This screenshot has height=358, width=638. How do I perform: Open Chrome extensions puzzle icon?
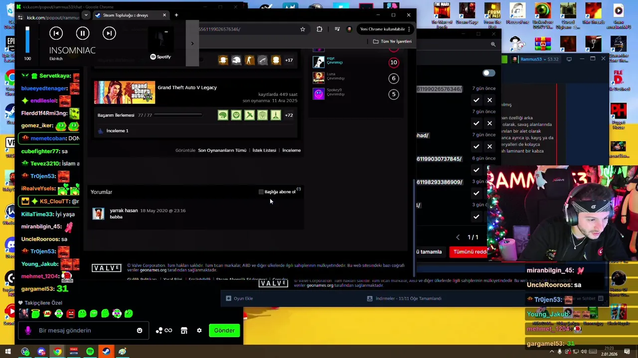tap(319, 29)
